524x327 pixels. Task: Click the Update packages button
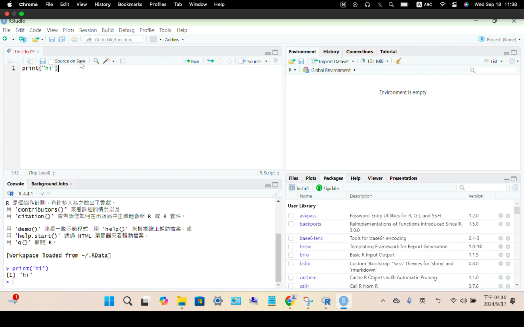tap(327, 188)
